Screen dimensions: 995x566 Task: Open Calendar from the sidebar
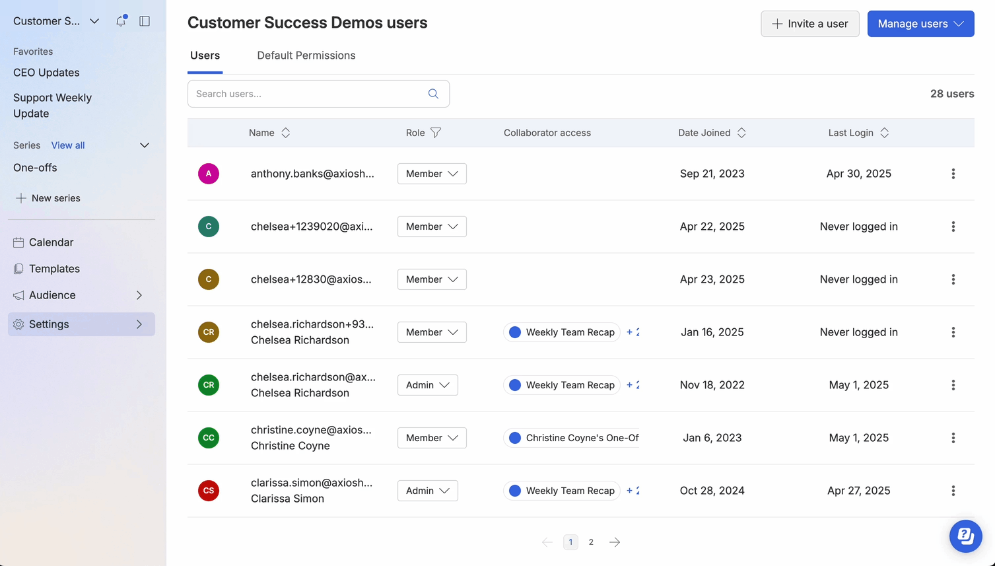click(81, 242)
